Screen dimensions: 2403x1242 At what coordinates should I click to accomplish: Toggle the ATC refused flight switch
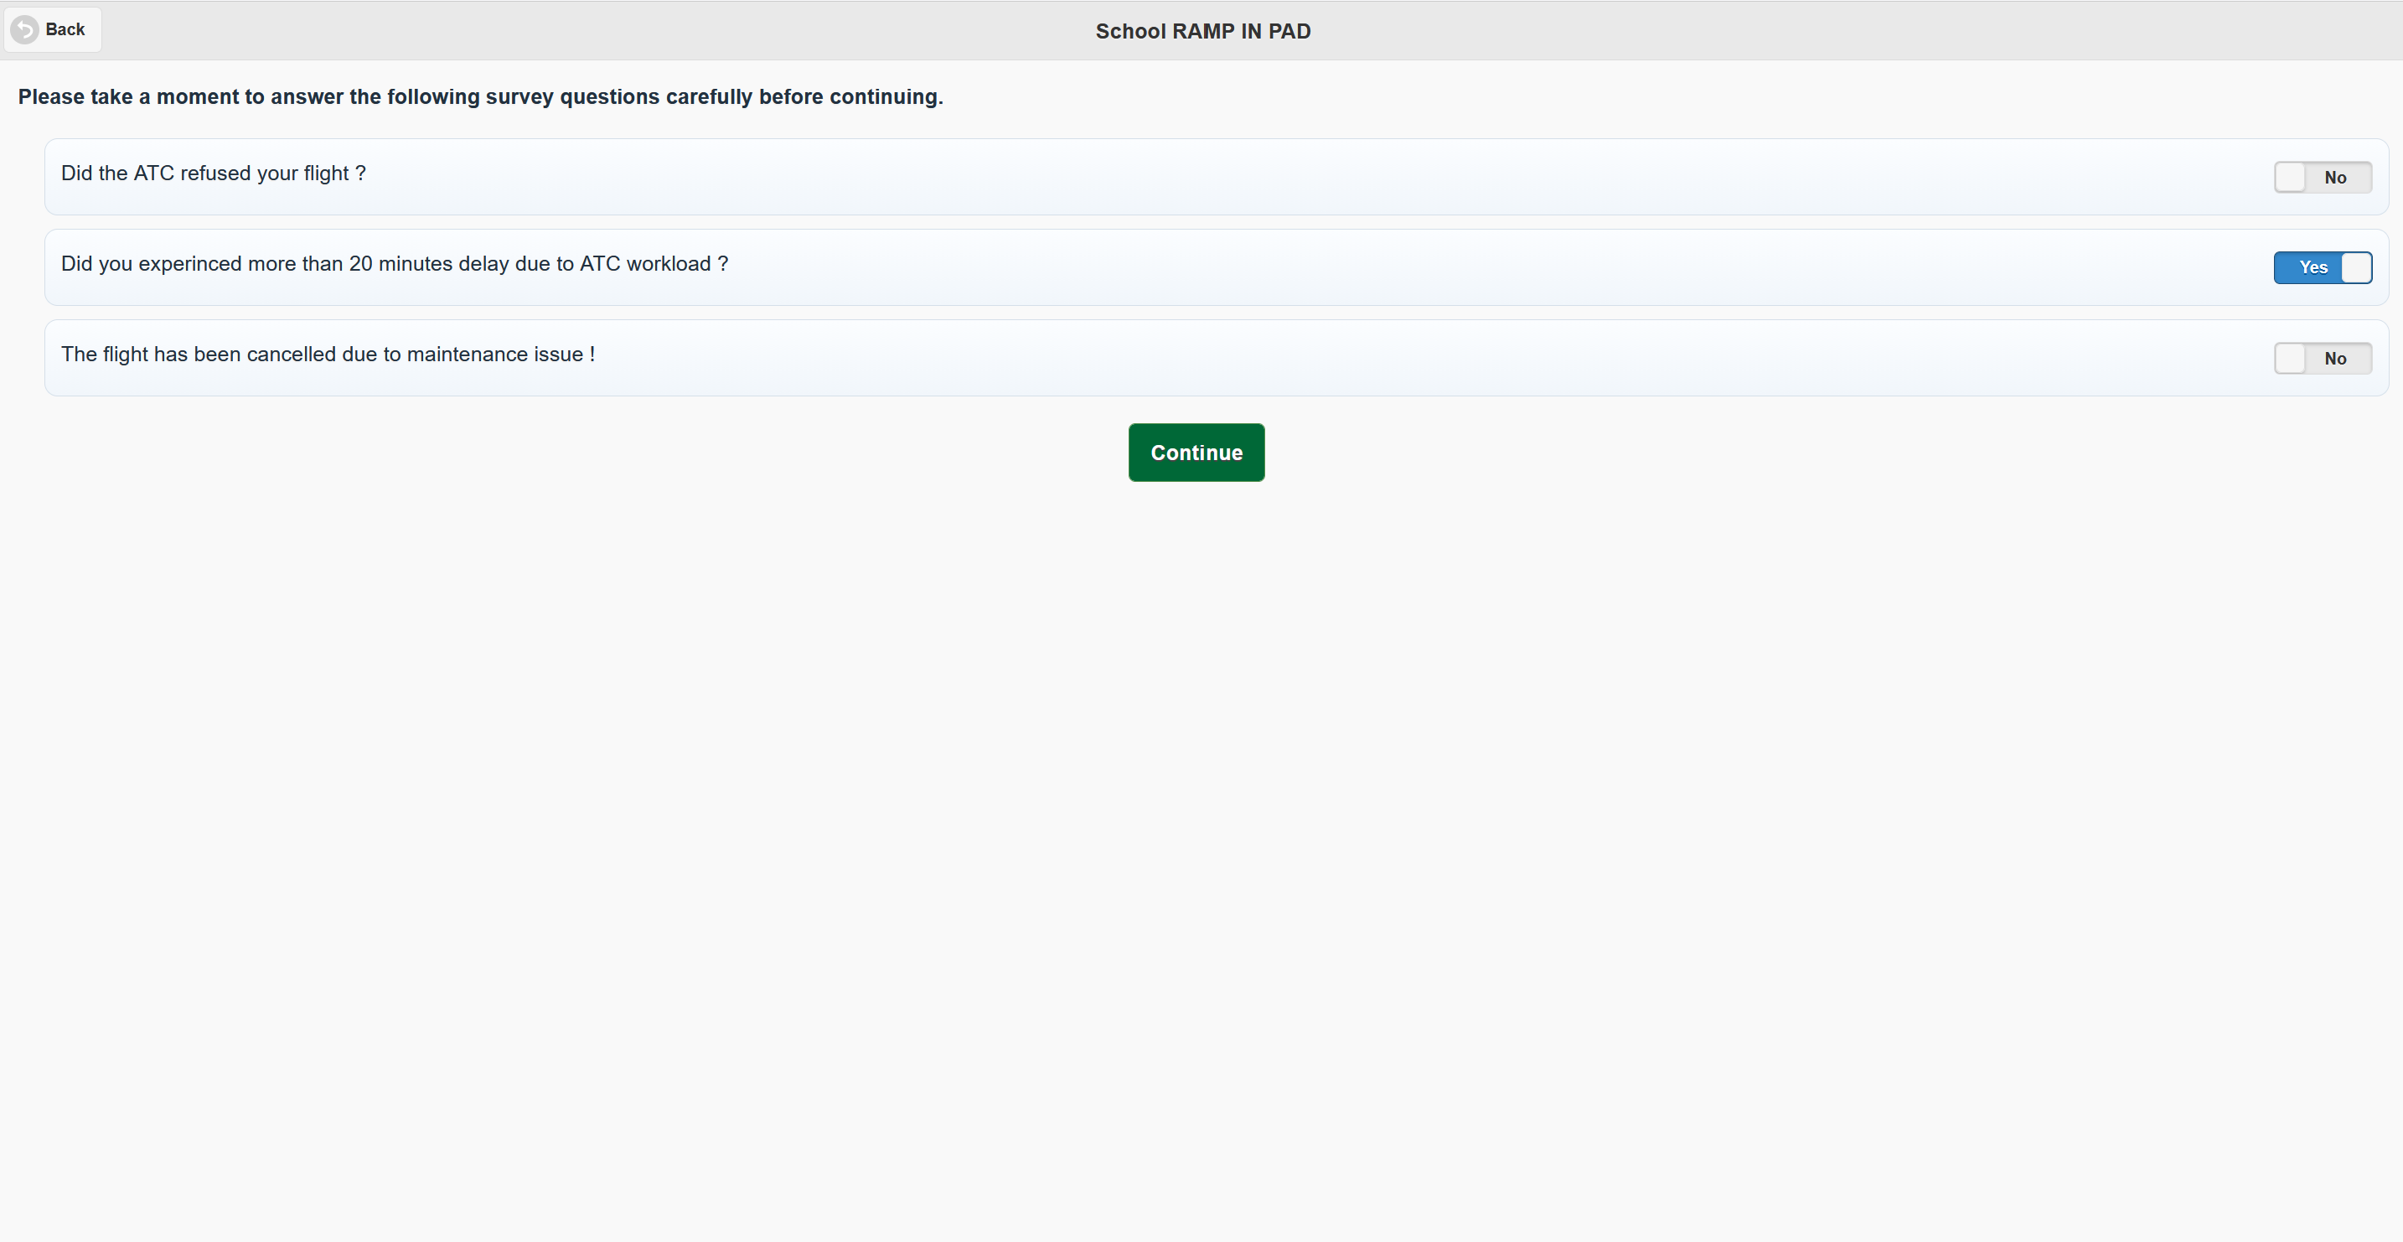coord(2322,178)
